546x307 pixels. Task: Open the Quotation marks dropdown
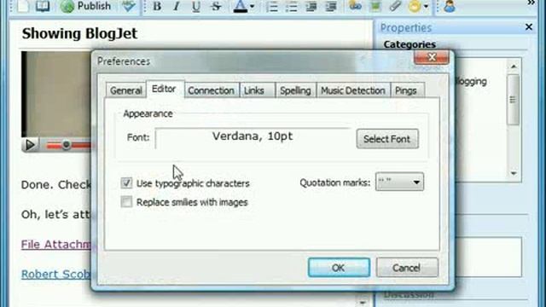(x=399, y=182)
